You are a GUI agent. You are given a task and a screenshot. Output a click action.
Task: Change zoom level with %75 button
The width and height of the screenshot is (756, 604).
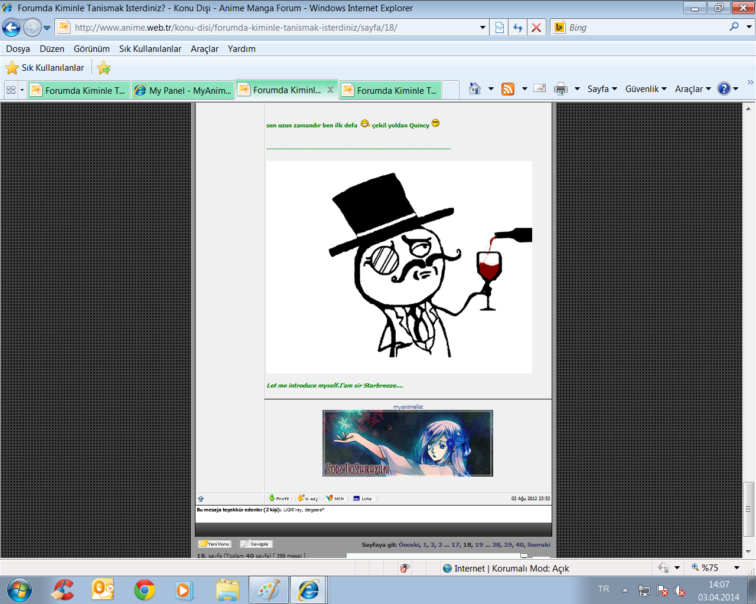click(x=715, y=568)
